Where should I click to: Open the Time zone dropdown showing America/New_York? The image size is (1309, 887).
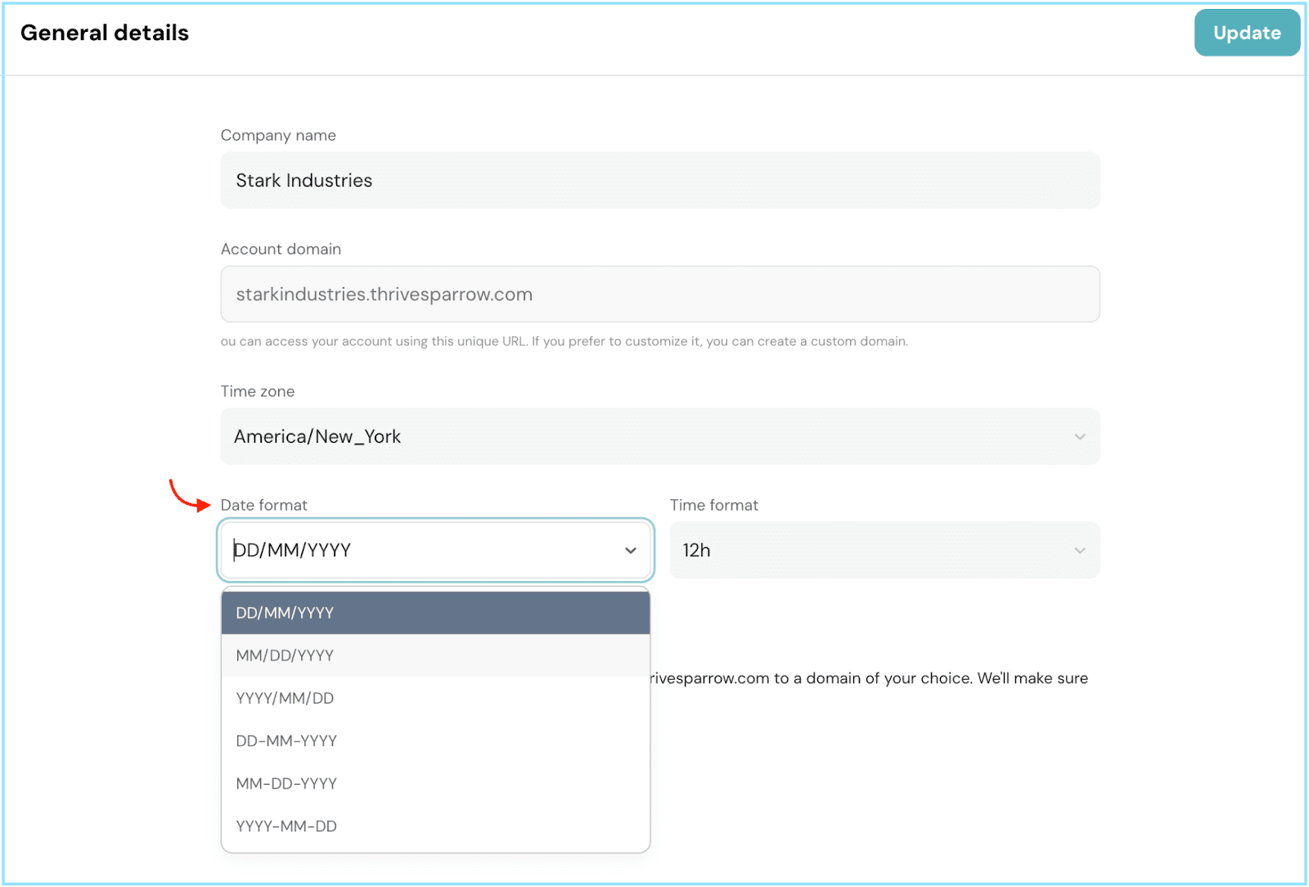click(646, 436)
